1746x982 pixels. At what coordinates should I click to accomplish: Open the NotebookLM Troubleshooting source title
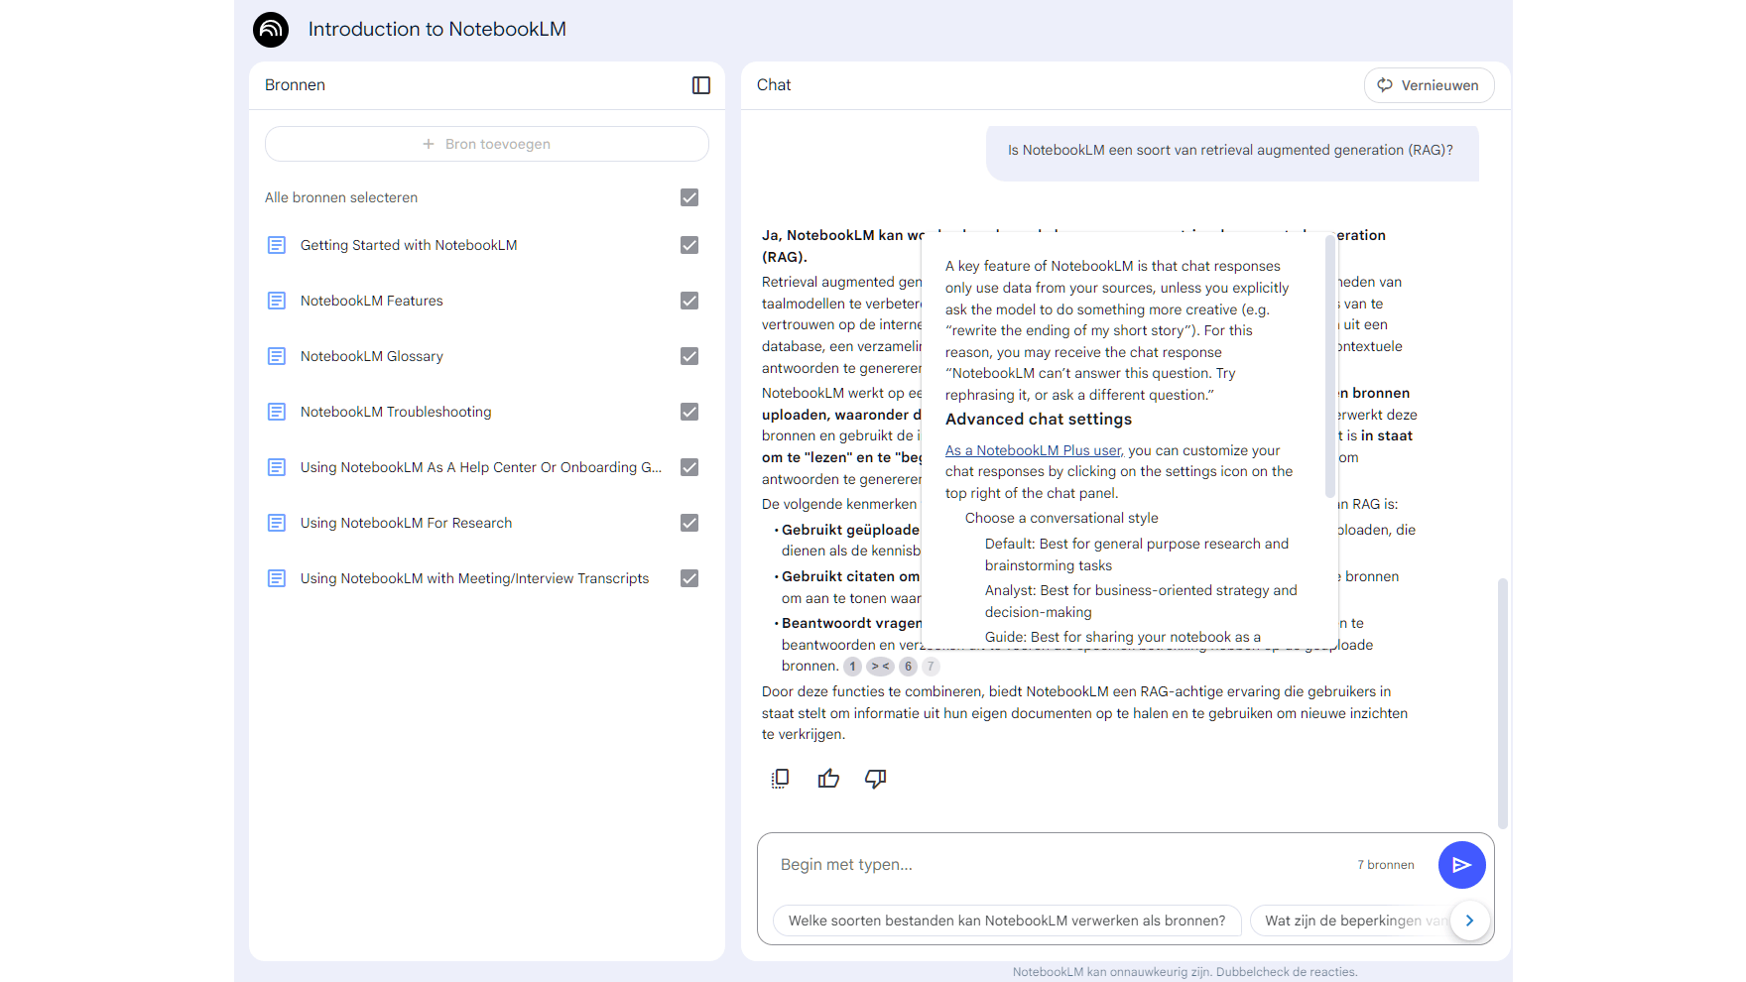pyautogui.click(x=396, y=412)
